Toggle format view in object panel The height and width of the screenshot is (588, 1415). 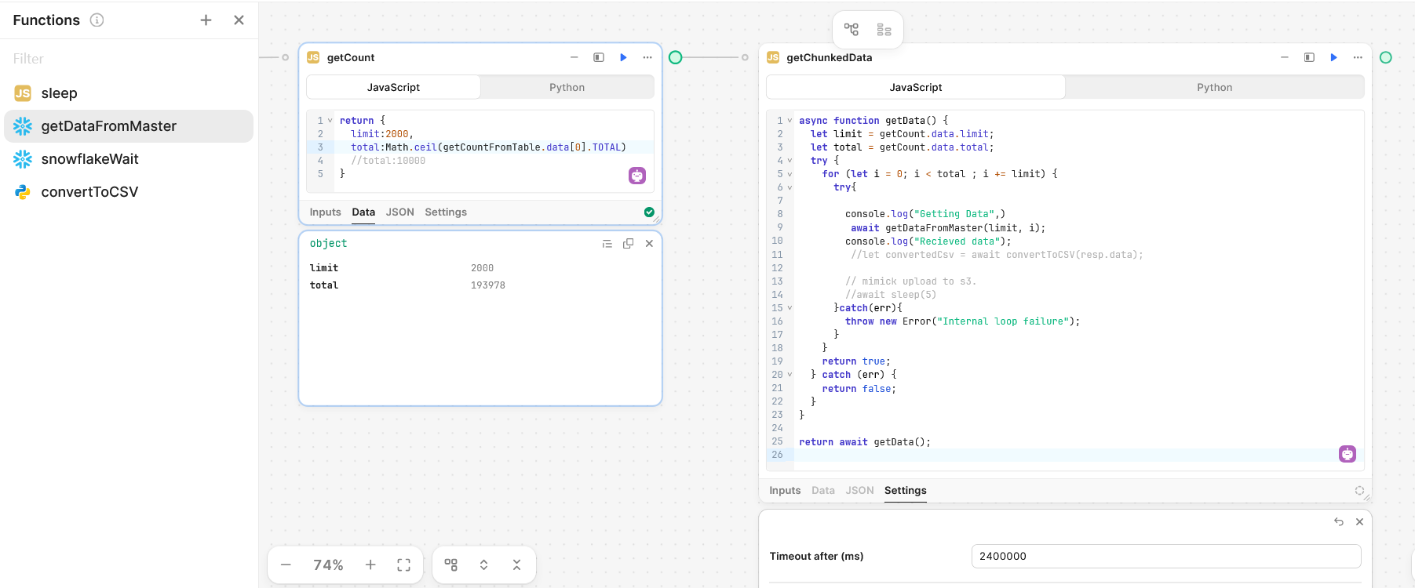coord(607,244)
